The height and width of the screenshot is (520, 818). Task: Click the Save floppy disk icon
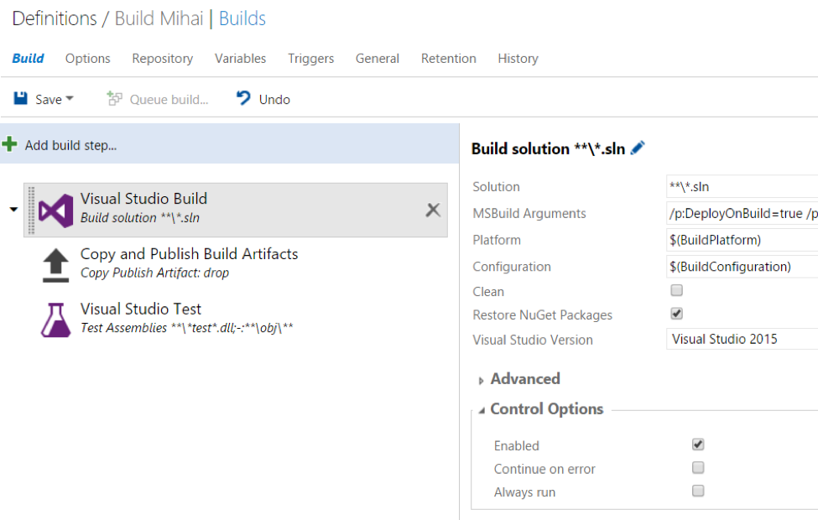click(x=21, y=99)
